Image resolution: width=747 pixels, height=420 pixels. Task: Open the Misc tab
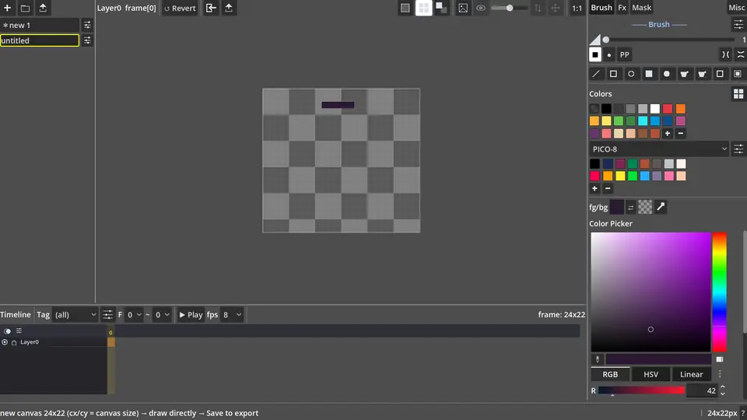[737, 8]
